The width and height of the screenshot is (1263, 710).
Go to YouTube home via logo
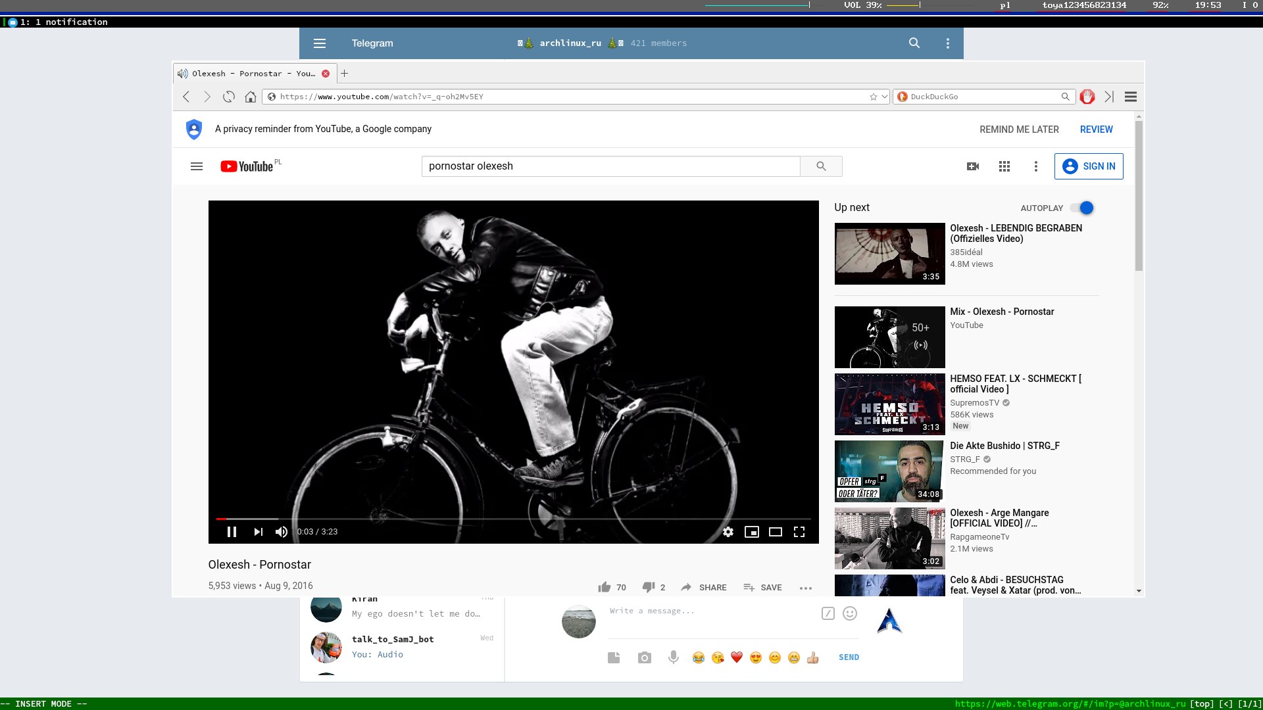pyautogui.click(x=247, y=166)
